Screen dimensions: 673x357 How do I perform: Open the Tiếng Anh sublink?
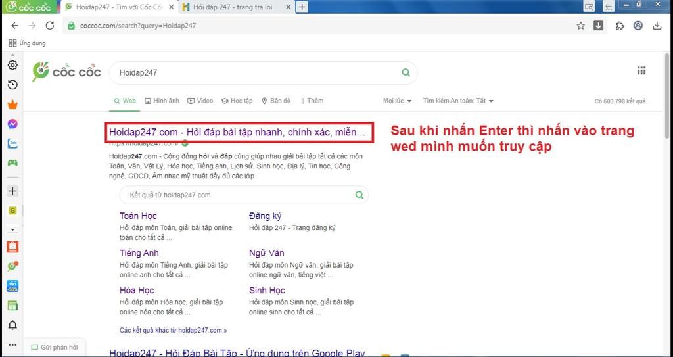[x=139, y=254]
